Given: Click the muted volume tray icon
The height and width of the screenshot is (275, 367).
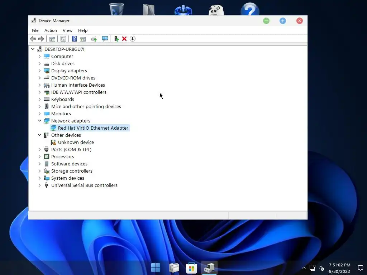Looking at the screenshot, I should point(321,268).
